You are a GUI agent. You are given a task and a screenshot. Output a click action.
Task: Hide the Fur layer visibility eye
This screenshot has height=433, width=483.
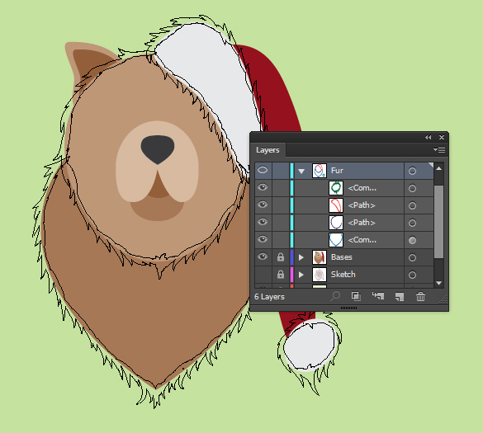[x=263, y=170]
